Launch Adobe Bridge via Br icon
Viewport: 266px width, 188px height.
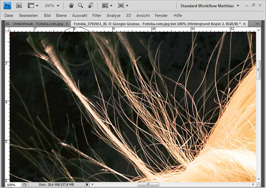click(19, 6)
